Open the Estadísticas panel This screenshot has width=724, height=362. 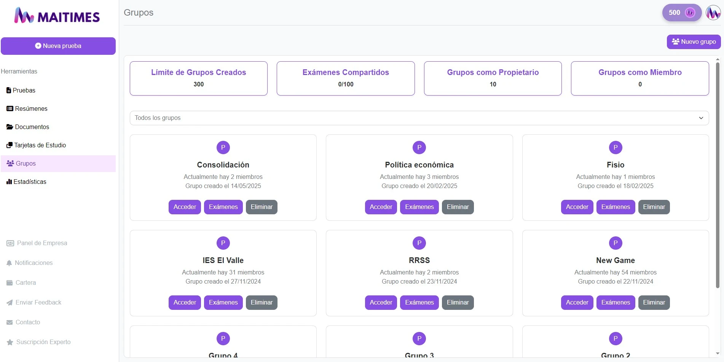click(30, 182)
